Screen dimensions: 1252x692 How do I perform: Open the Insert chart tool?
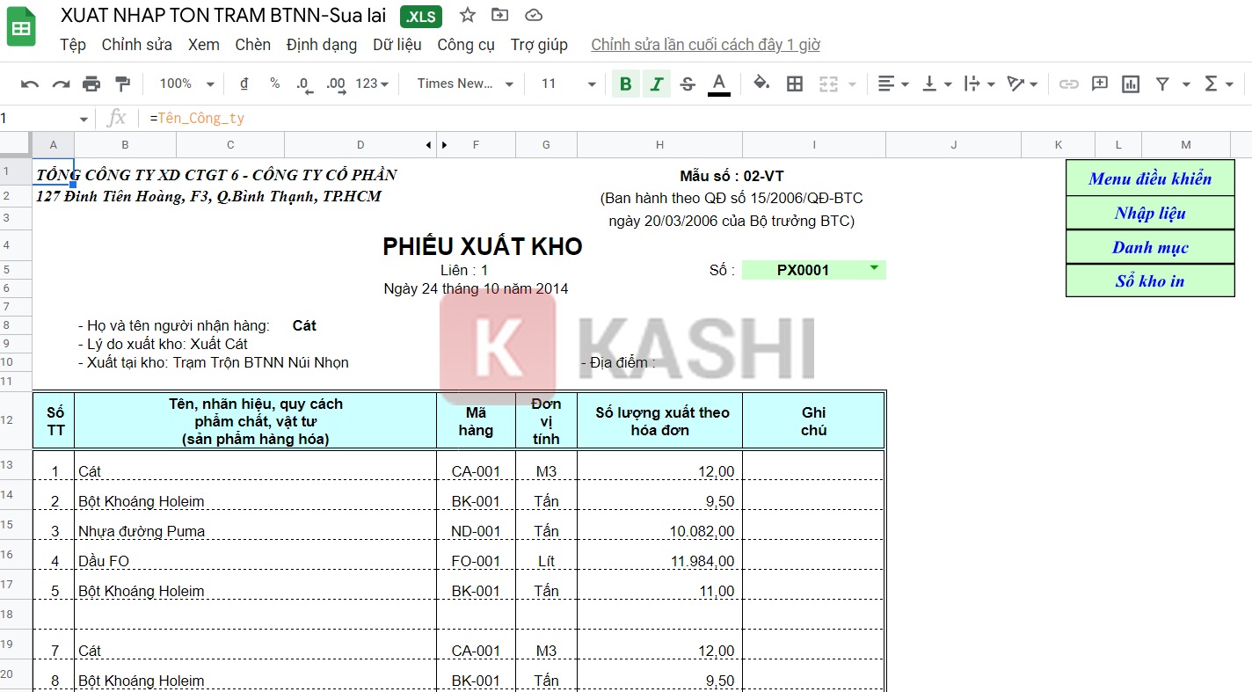1130,84
